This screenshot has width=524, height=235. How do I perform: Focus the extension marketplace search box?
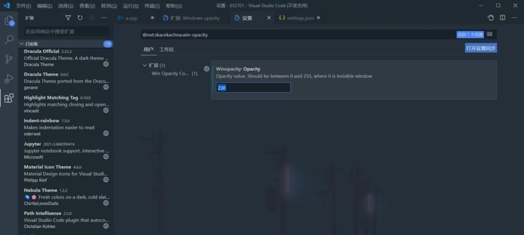coord(67,31)
